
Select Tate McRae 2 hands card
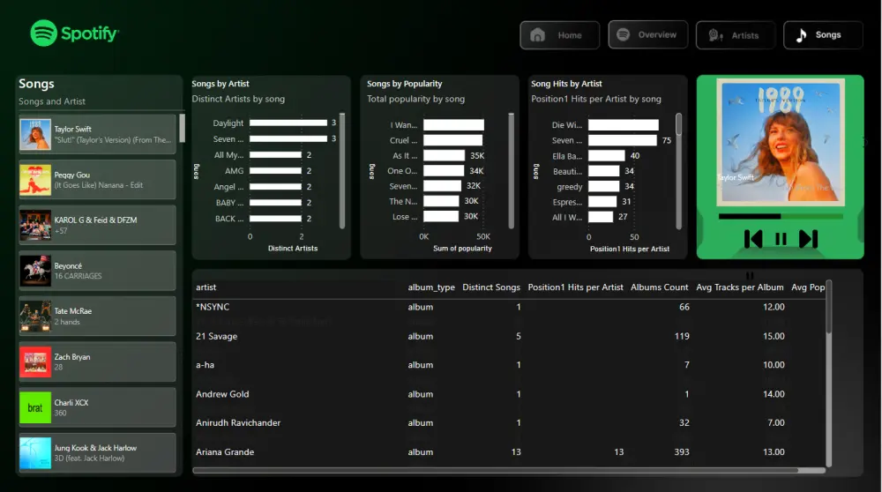[x=98, y=316]
